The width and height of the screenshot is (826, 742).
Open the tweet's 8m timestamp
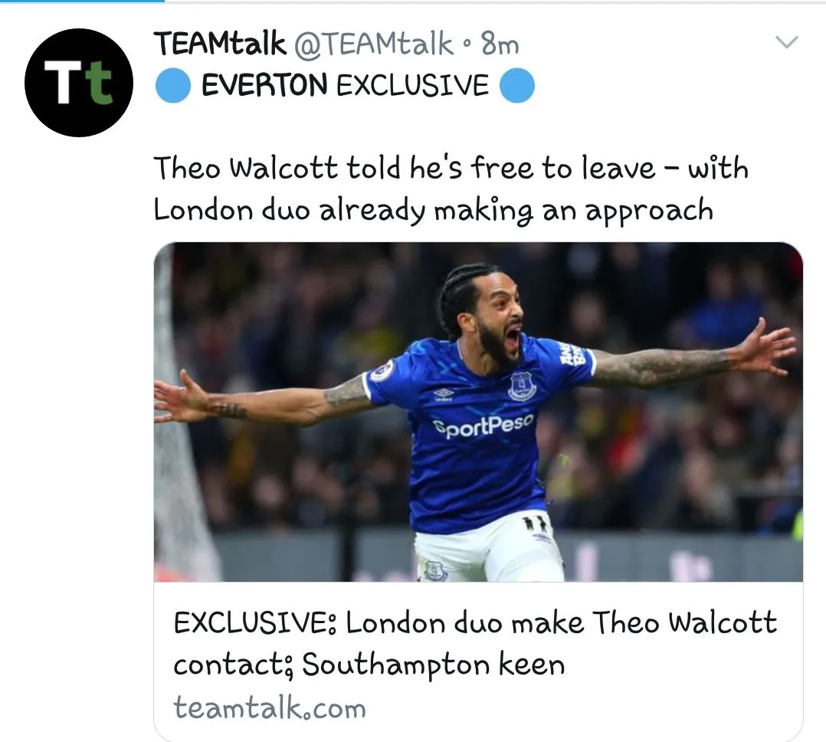(500, 44)
